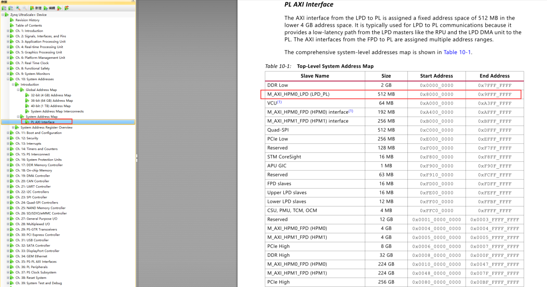
Task: Click footnote (1) link next to VCU
Action: (x=280, y=102)
